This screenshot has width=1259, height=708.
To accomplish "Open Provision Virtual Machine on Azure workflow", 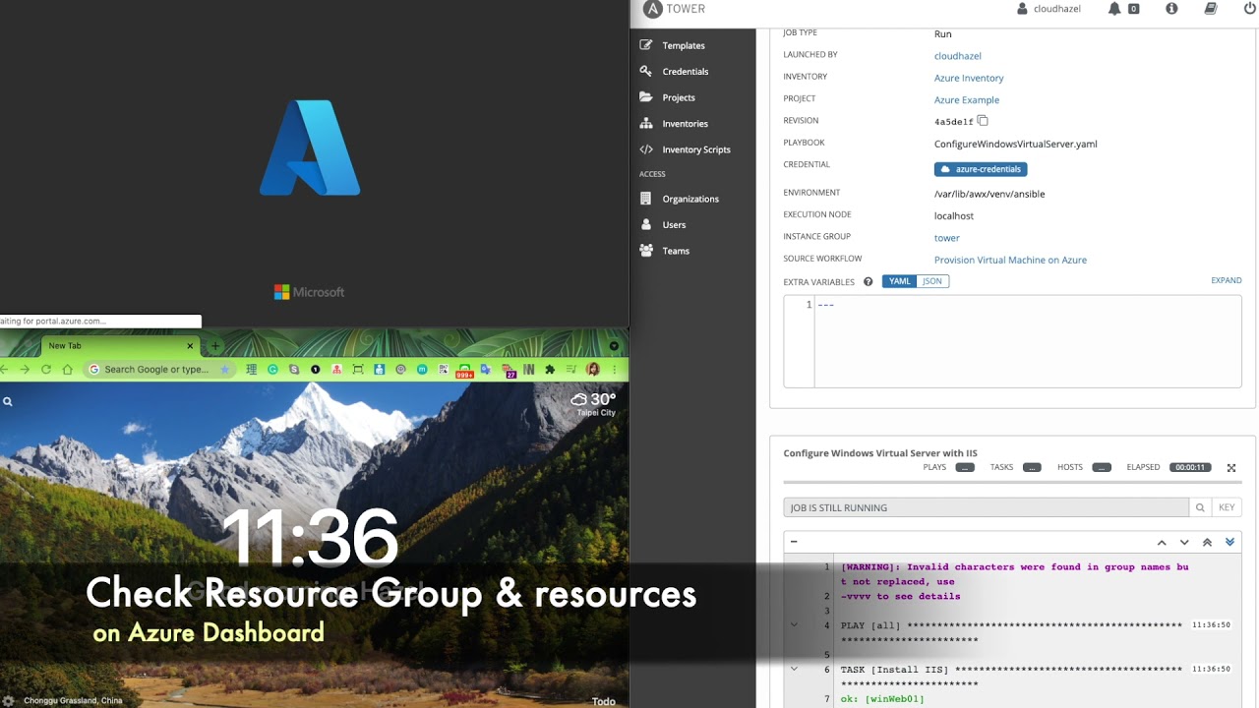I will pyautogui.click(x=1010, y=261).
